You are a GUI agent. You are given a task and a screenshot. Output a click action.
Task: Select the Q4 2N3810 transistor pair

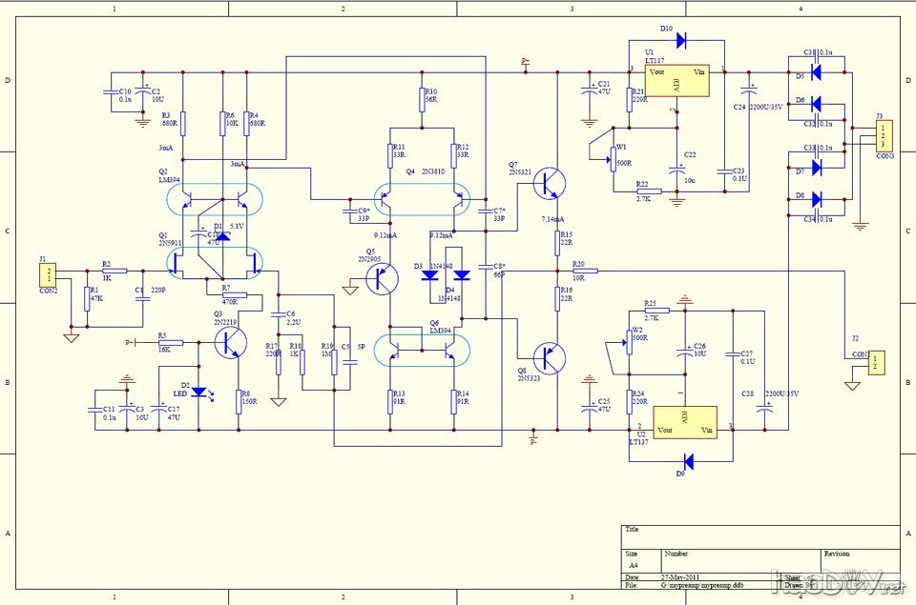(x=422, y=200)
